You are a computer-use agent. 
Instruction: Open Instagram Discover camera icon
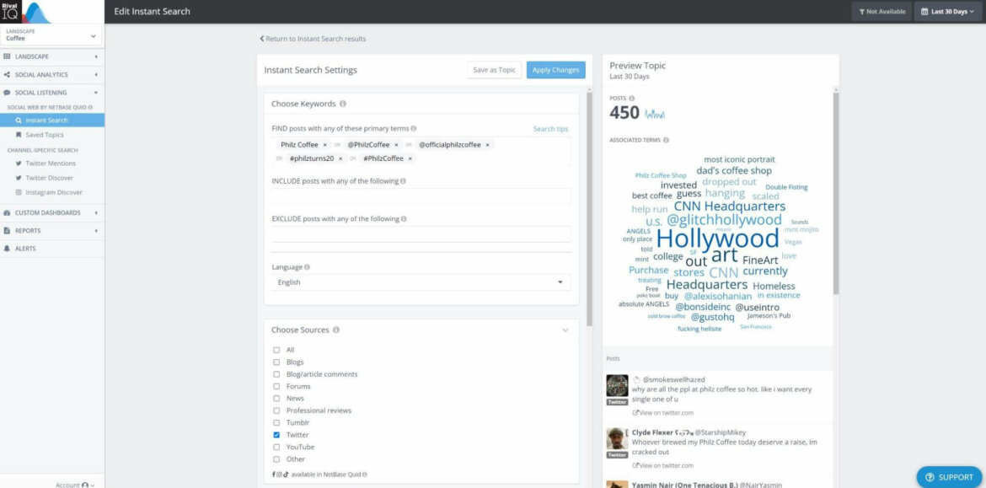20,191
